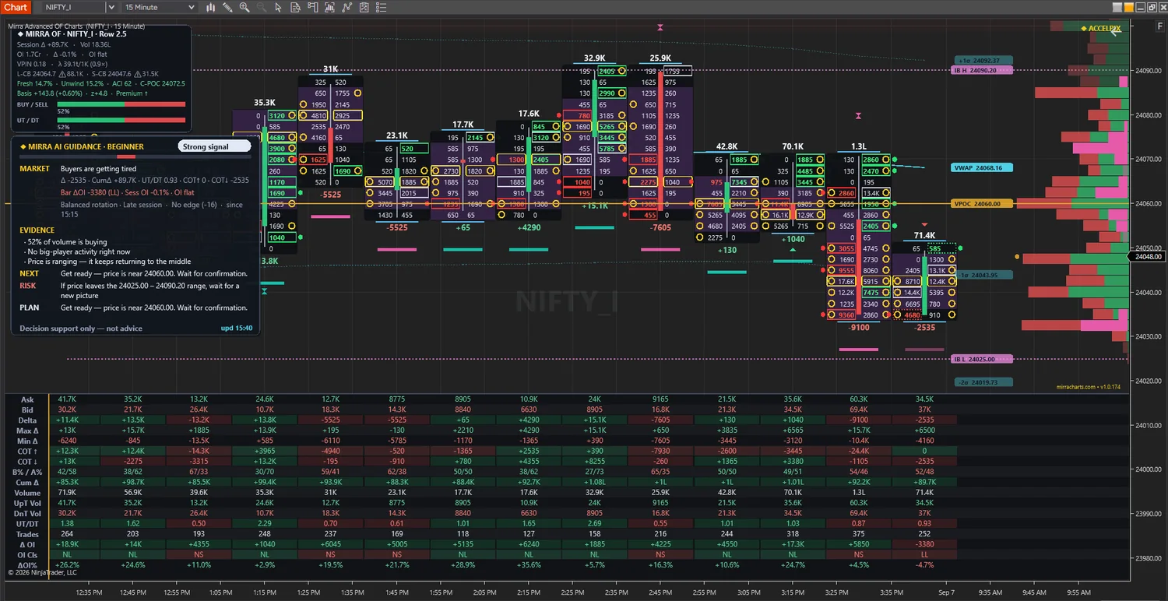Open the bar type icon in toolbar

click(x=211, y=7)
